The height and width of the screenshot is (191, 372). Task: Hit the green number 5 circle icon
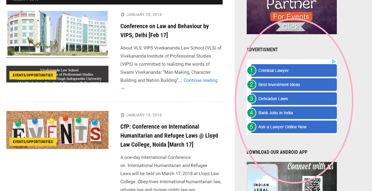point(252,127)
